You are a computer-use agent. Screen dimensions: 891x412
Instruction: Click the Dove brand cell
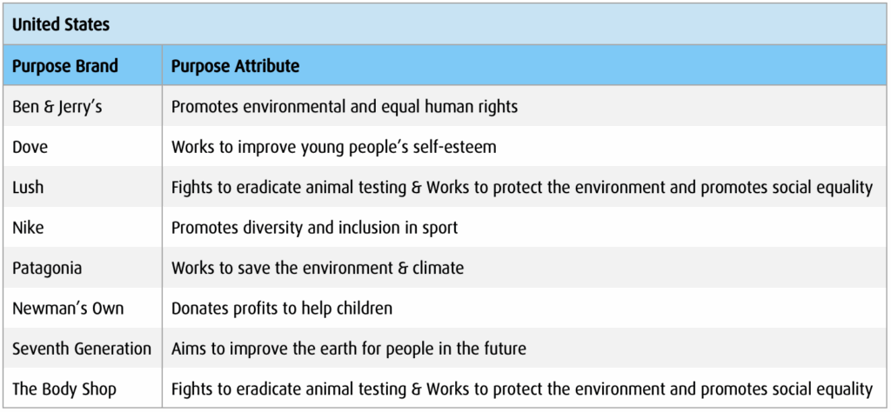tap(30, 147)
